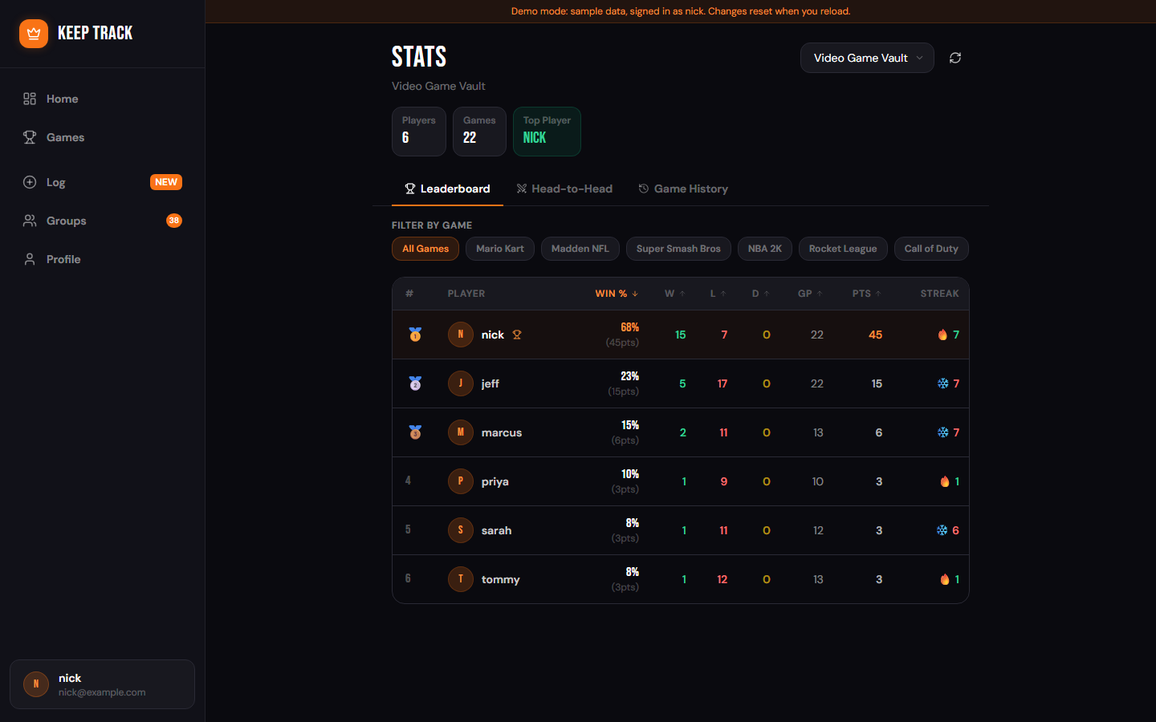Click the T avatar for tommy
Screen dimensions: 1156x722
pos(461,579)
